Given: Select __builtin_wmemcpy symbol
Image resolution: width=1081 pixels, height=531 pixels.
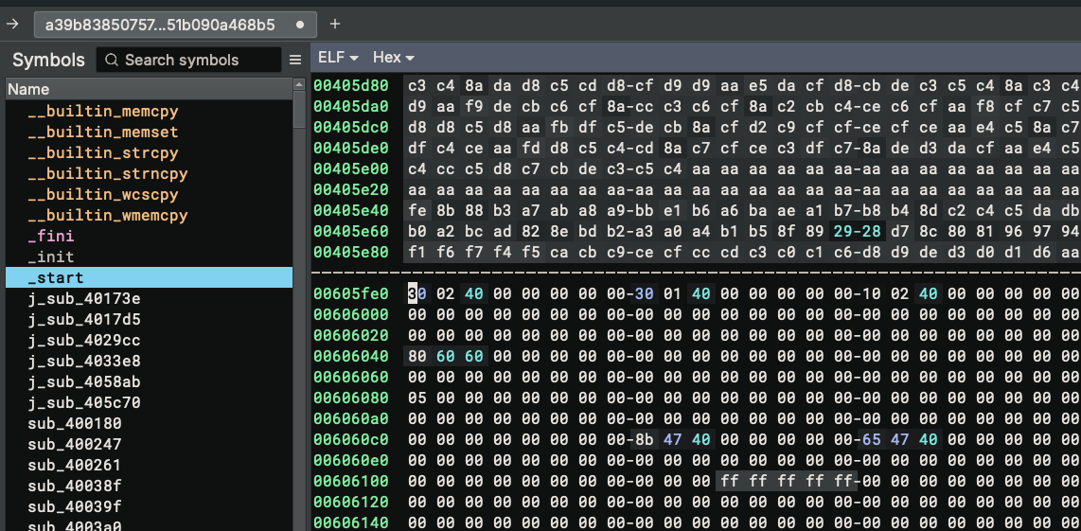Looking at the screenshot, I should pyautogui.click(x=107, y=215).
